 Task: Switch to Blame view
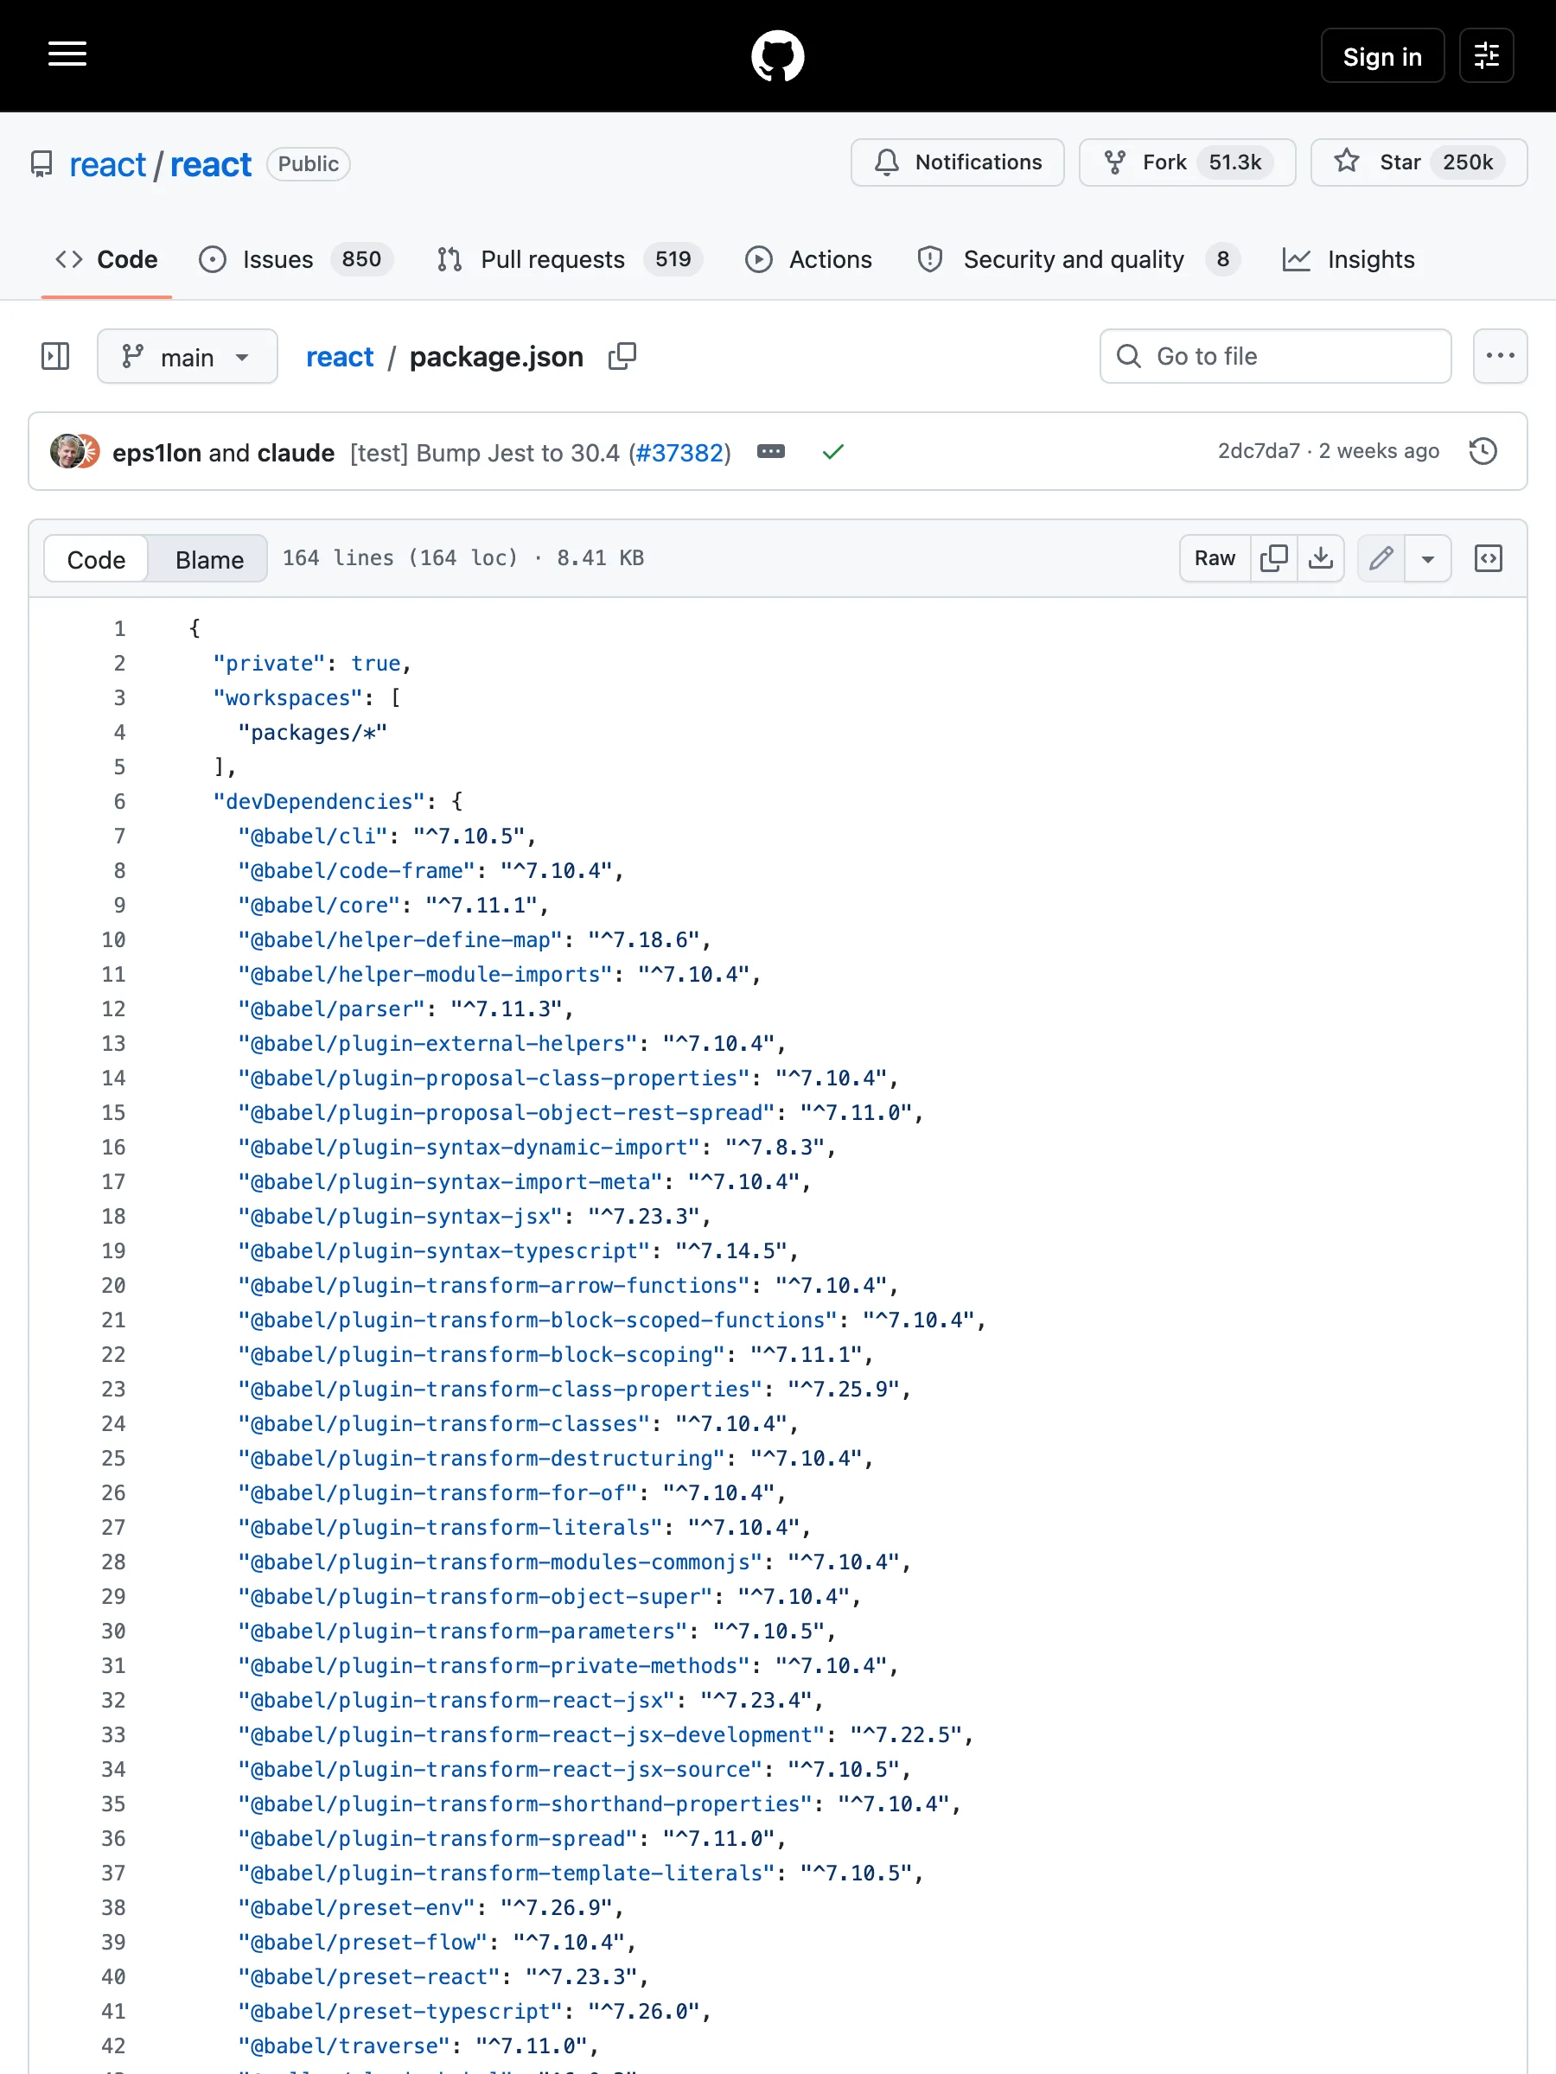[x=209, y=560]
